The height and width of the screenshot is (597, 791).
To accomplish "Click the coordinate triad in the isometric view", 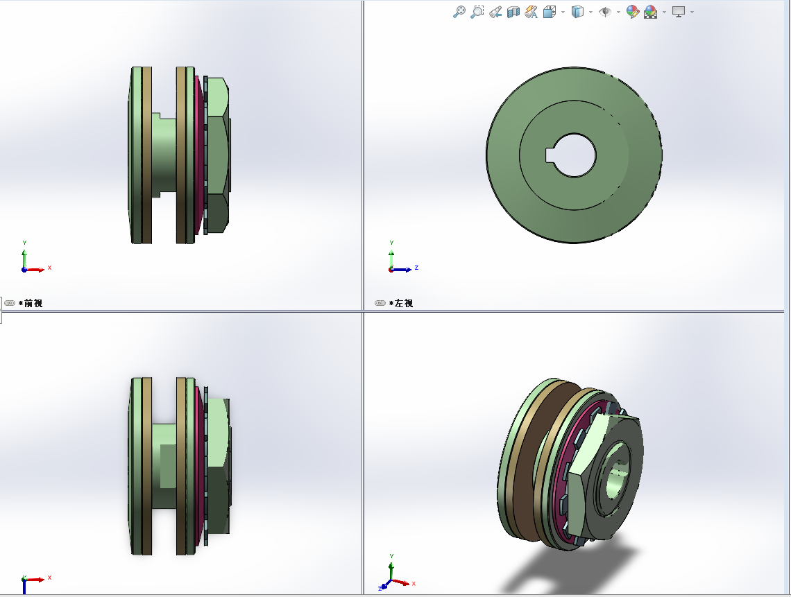I will pos(396,572).
